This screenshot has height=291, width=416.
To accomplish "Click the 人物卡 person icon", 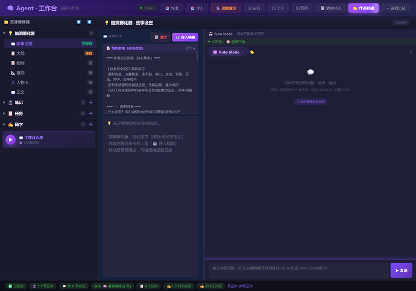I will click(13, 83).
